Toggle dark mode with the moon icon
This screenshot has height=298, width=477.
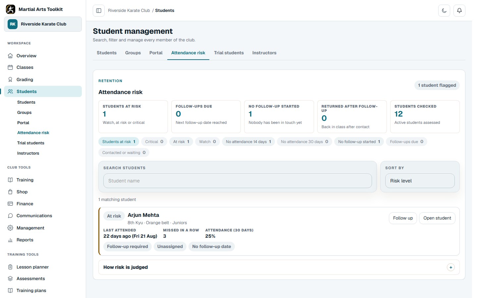tap(444, 11)
